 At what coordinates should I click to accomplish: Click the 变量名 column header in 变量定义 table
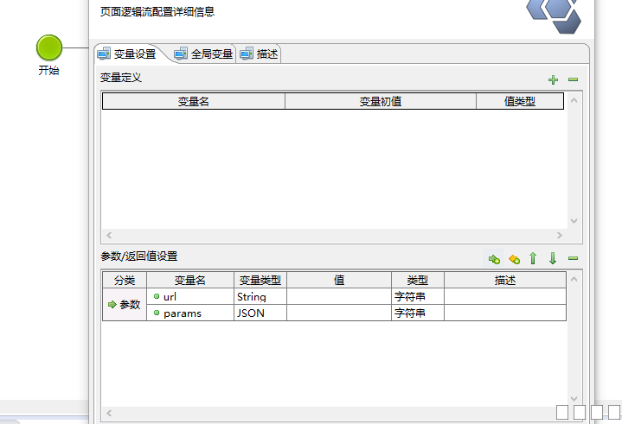point(194,101)
